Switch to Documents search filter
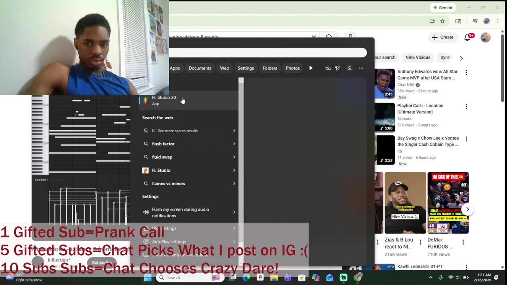This screenshot has height=285, width=507. [200, 68]
